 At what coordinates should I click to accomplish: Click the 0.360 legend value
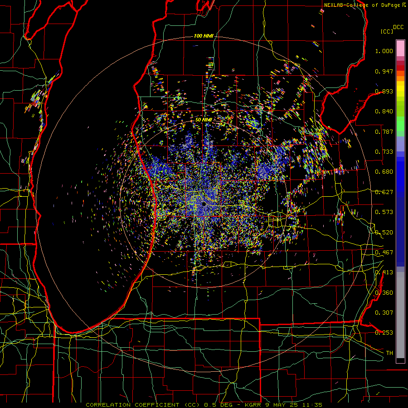pos(384,293)
